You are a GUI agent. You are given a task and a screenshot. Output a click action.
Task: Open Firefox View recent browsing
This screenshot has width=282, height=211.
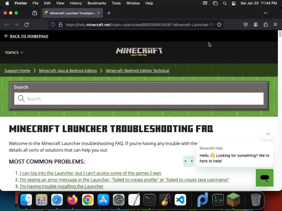(x=35, y=13)
